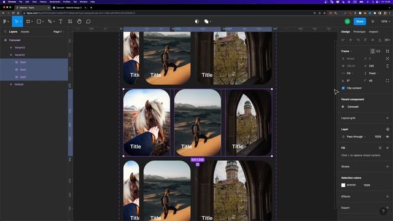Viewport: 393px width, 221px height.
Task: Select the Text tool
Action: pos(61,21)
